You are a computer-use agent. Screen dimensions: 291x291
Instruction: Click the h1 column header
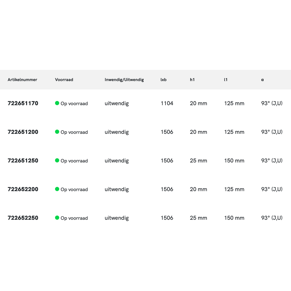[x=192, y=80]
